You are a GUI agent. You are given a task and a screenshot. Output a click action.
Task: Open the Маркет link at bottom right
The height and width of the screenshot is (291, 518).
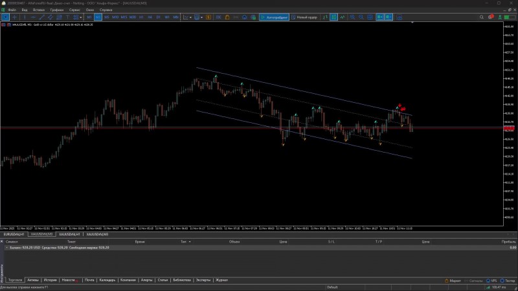click(x=453, y=281)
